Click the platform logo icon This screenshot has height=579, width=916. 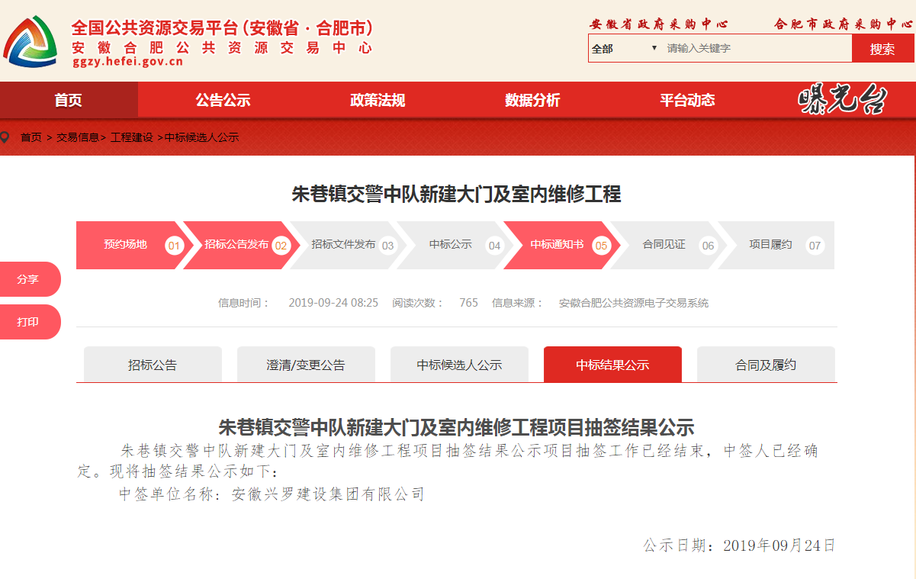[x=31, y=41]
